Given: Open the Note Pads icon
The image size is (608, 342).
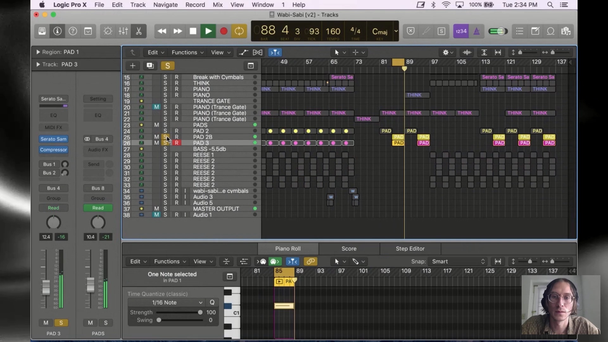Looking at the screenshot, I should (x=535, y=31).
